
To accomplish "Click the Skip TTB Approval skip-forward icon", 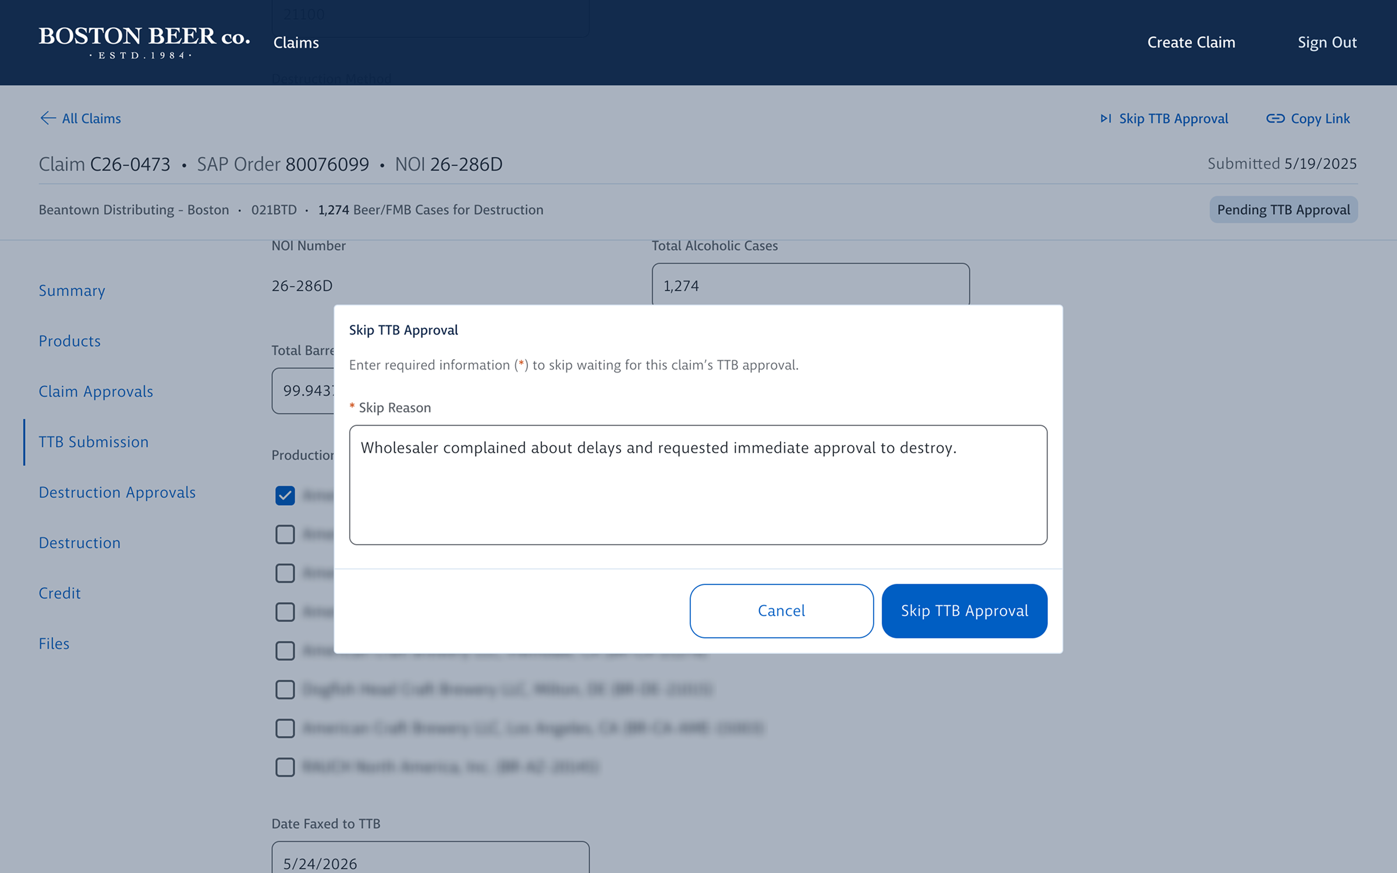I will click(x=1105, y=118).
